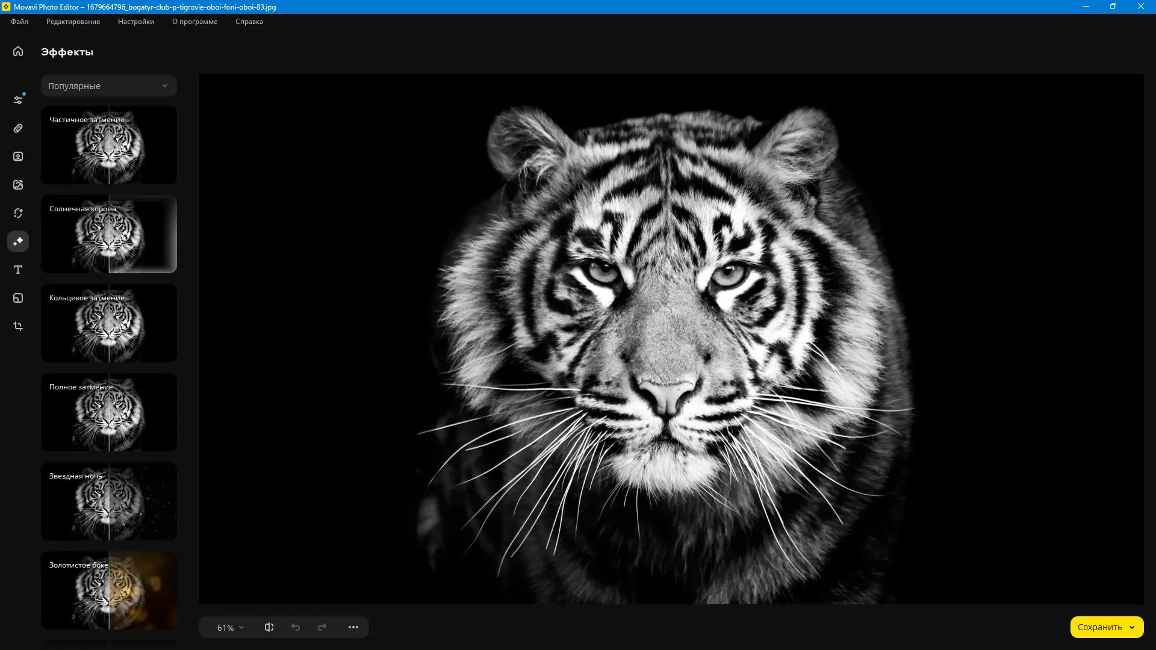This screenshot has width=1156, height=650.
Task: Open the Редактирование menu
Action: coord(73,22)
